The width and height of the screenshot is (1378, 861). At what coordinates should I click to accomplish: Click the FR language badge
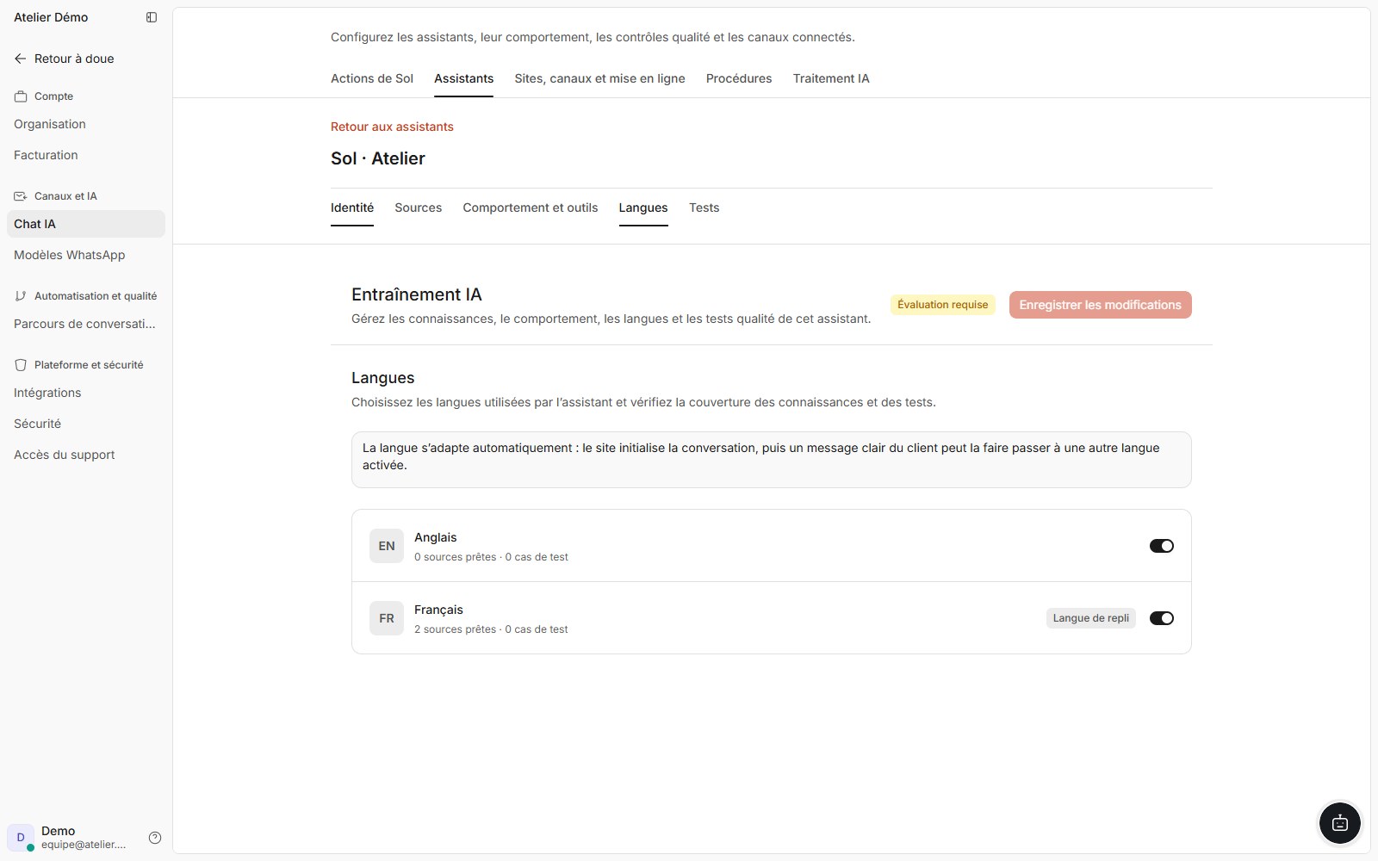387,618
